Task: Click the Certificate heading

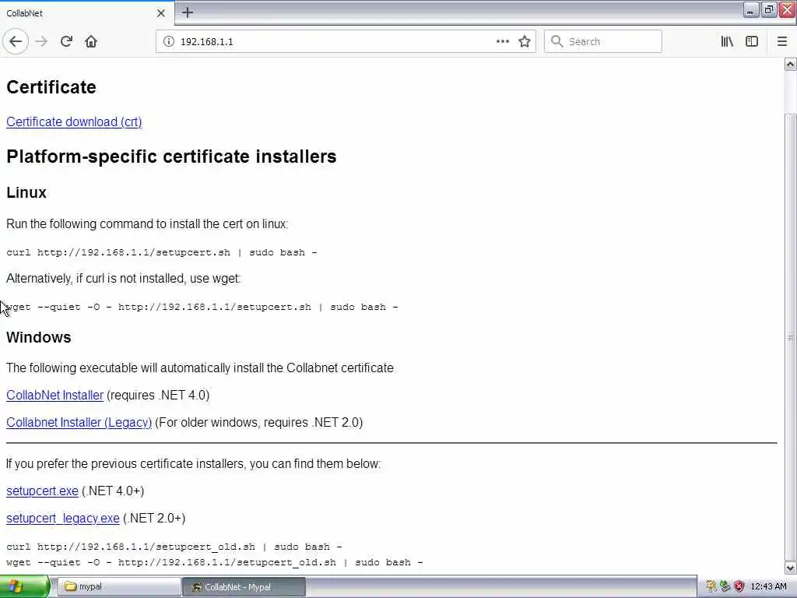Action: pyautogui.click(x=51, y=87)
